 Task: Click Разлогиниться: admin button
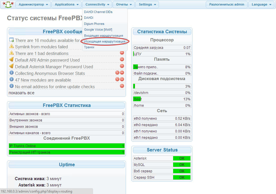point(227,4)
